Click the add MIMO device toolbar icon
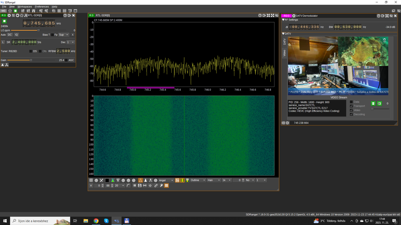The width and height of the screenshot is (401, 225). point(34,11)
